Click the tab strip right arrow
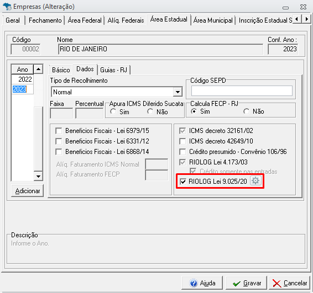 [x=306, y=19]
